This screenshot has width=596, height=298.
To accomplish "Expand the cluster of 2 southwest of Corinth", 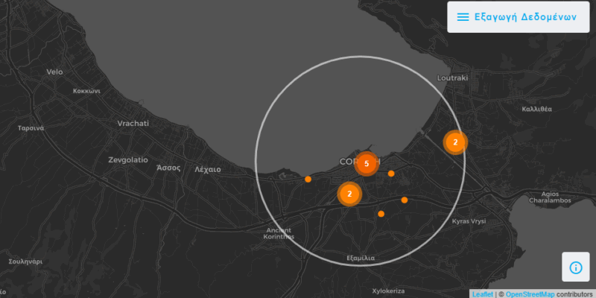I will click(x=349, y=194).
